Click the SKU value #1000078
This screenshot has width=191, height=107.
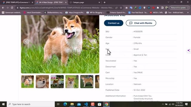(138, 32)
